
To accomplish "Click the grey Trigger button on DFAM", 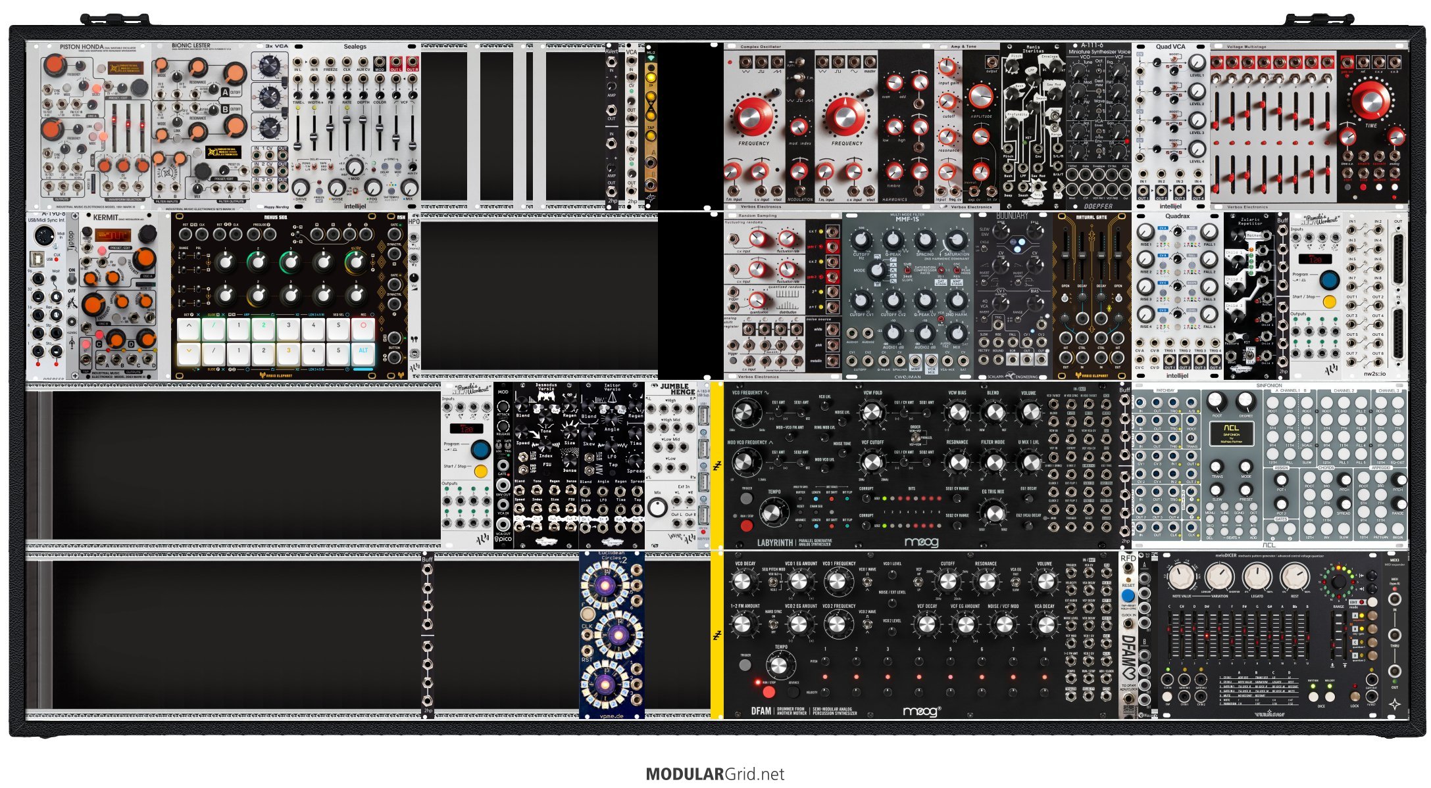I will [745, 664].
